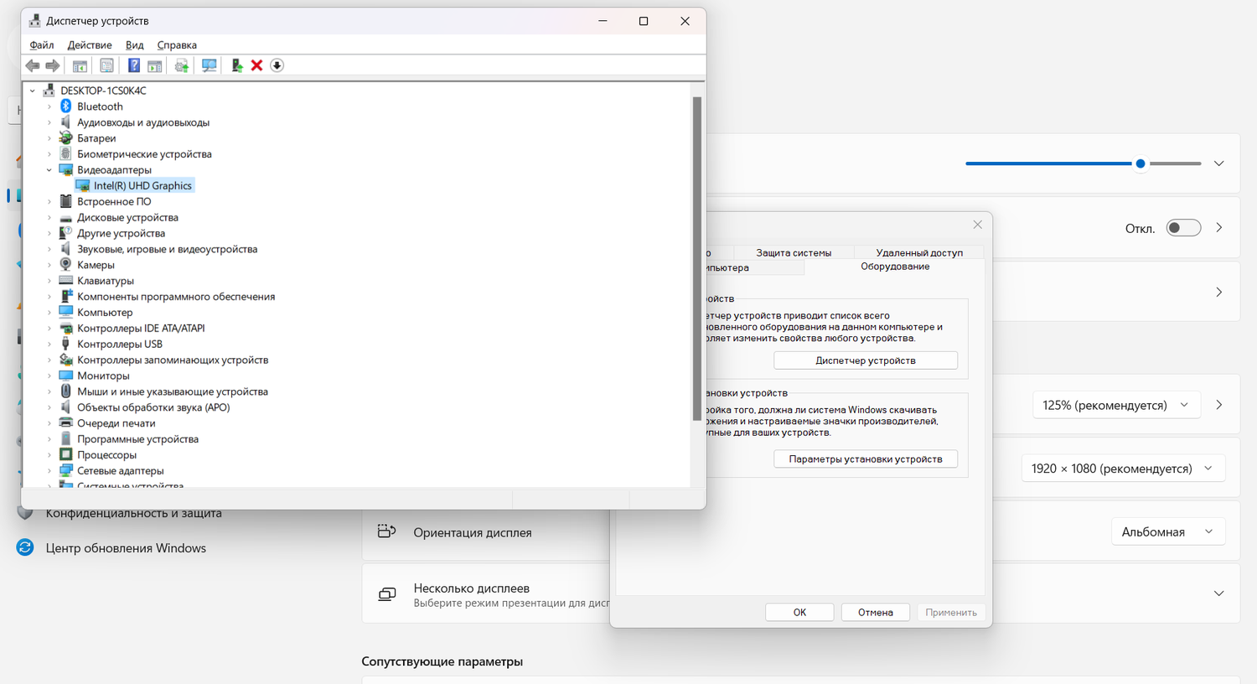Expand the Другие устройства category
The width and height of the screenshot is (1257, 684).
pos(49,233)
